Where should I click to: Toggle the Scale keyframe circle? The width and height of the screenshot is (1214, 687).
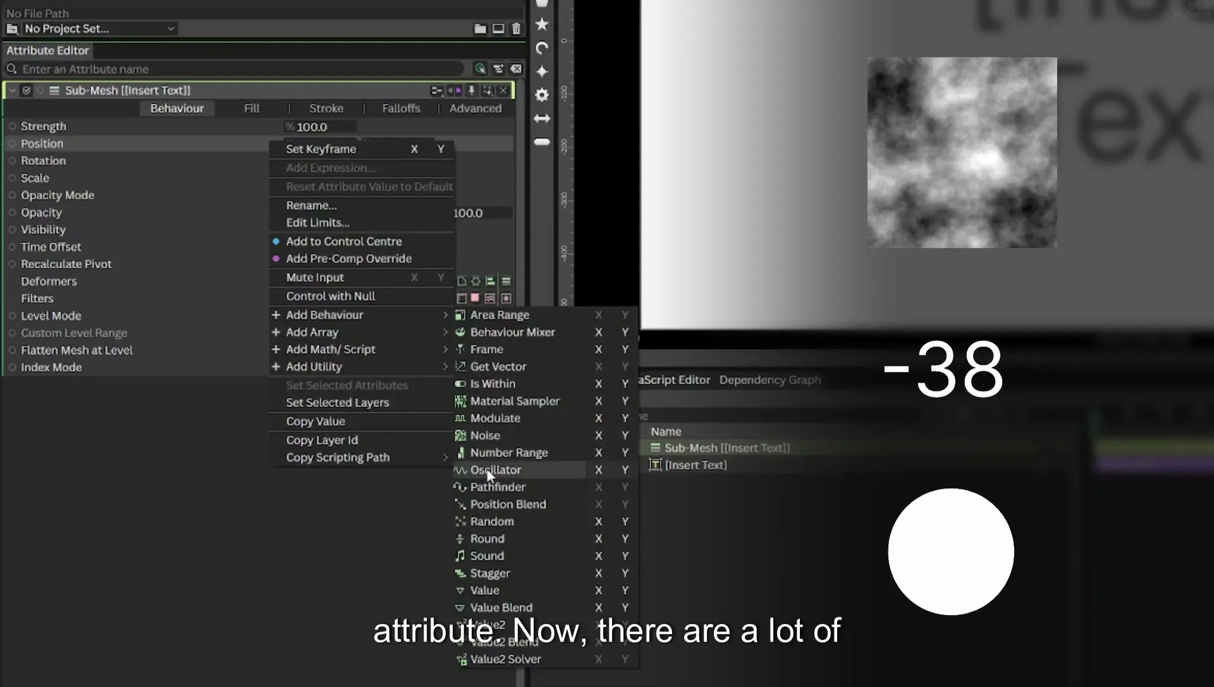(12, 178)
